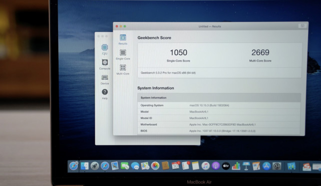Open Help in the back Geekbench window
Image resolution: width=321 pixels, height=186 pixels.
click(x=105, y=94)
